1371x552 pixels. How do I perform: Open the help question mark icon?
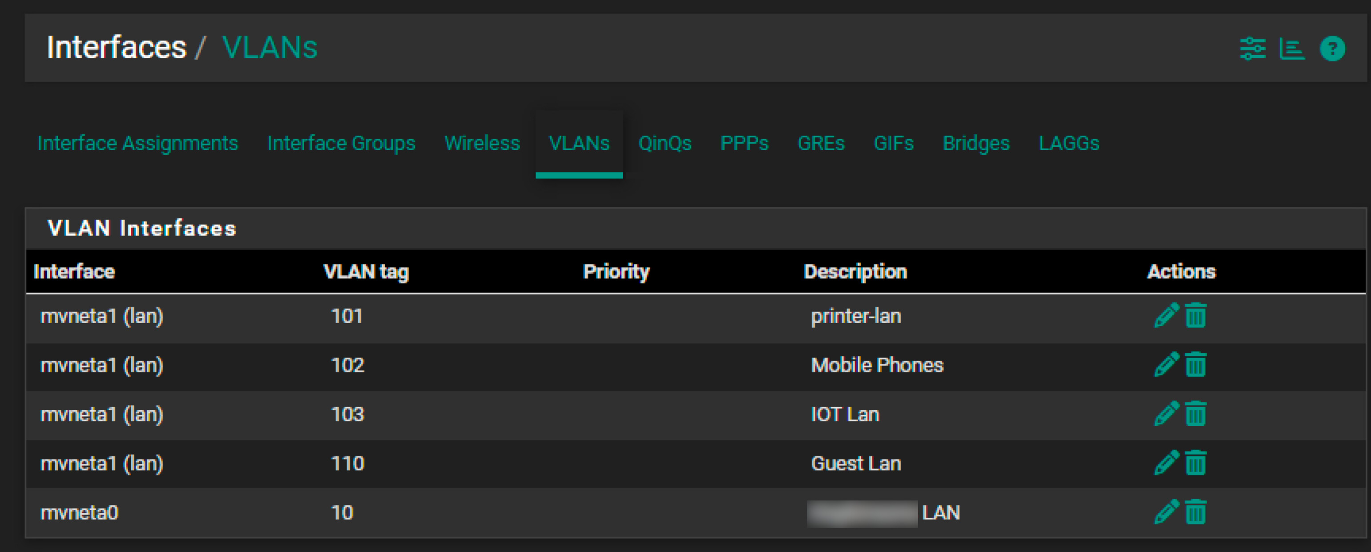1333,49
